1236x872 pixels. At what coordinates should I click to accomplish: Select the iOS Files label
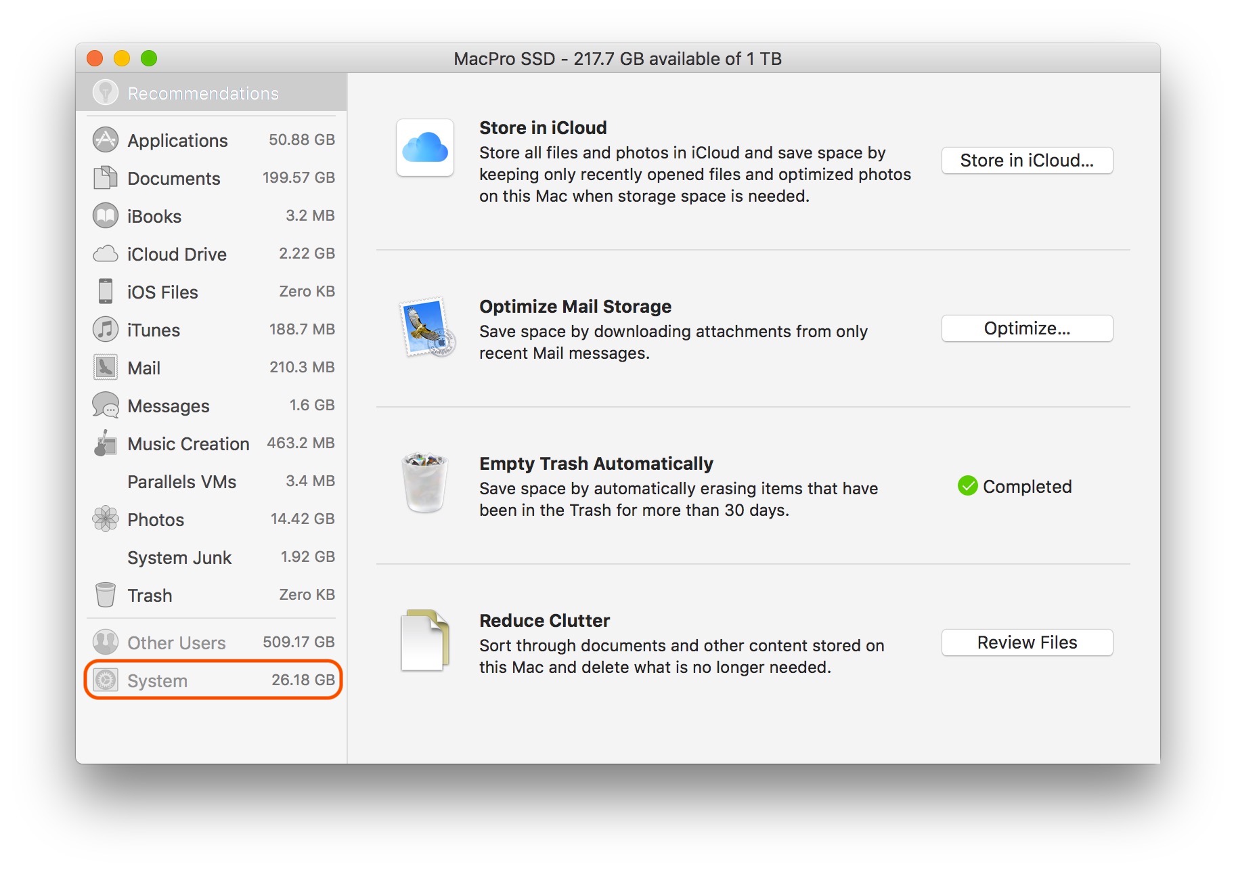click(x=162, y=292)
